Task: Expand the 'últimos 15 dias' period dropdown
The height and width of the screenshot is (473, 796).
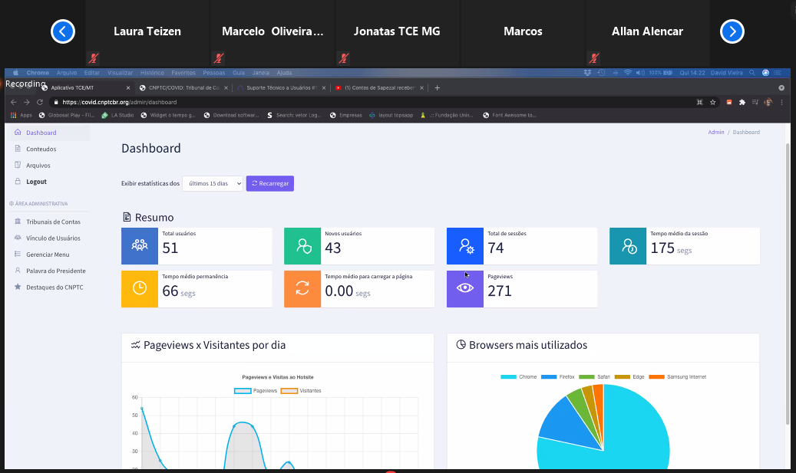Action: pyautogui.click(x=213, y=183)
